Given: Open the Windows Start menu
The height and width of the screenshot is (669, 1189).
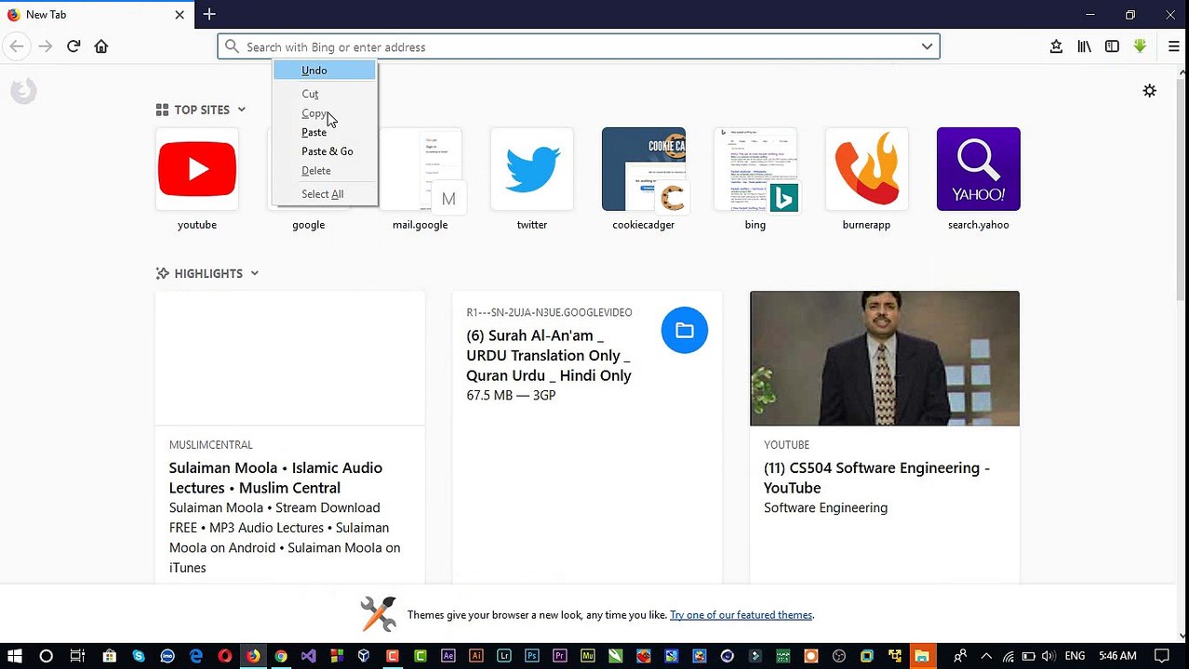Looking at the screenshot, I should coord(15,656).
